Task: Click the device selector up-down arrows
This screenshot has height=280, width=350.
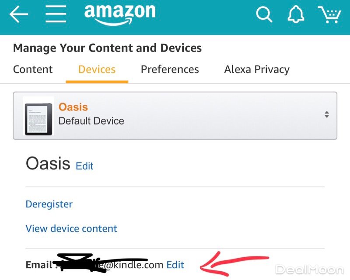Action: coord(326,114)
